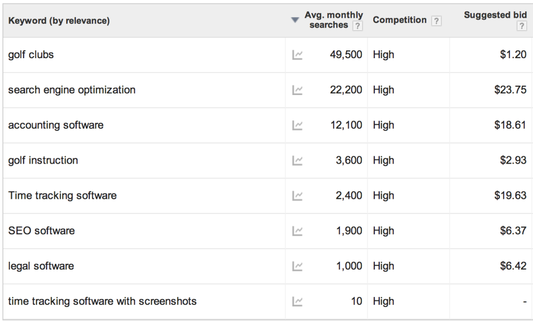Sort table by Competition column header
Image resolution: width=533 pixels, height=322 pixels.
(x=399, y=20)
